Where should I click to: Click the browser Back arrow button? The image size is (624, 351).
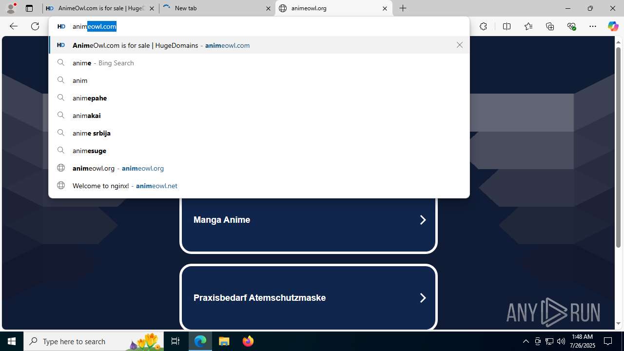click(14, 26)
